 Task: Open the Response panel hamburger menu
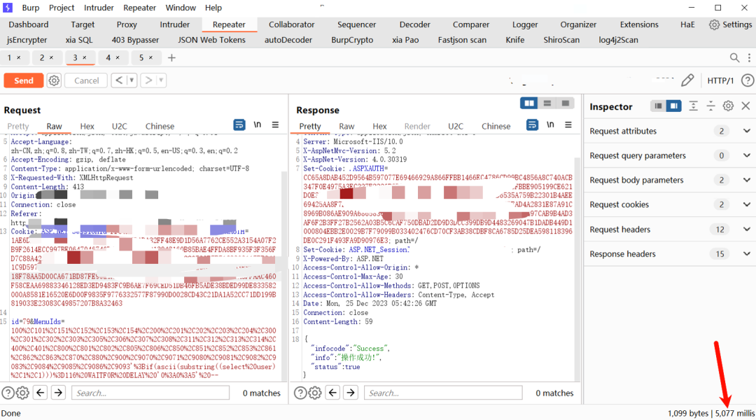click(x=568, y=125)
